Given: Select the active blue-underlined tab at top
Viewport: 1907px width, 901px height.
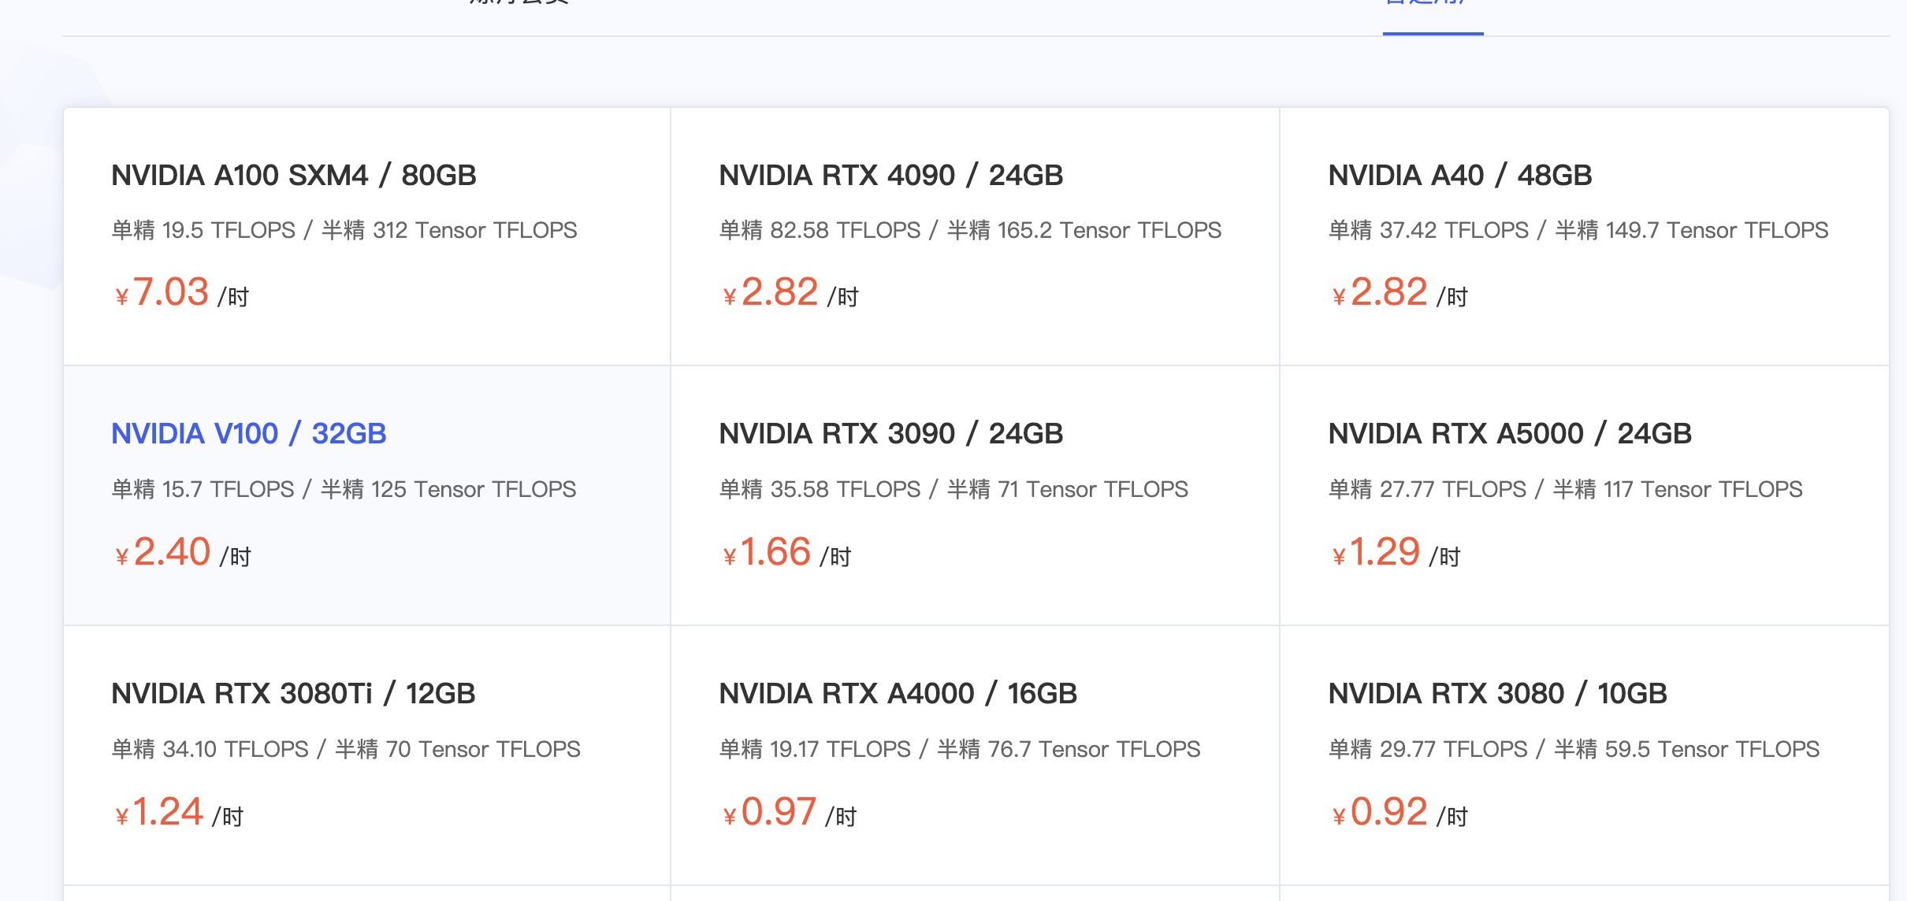Looking at the screenshot, I should (1433, 6).
